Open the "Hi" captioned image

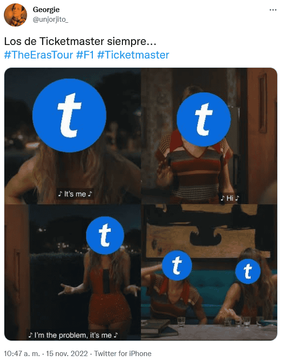pos(209,136)
